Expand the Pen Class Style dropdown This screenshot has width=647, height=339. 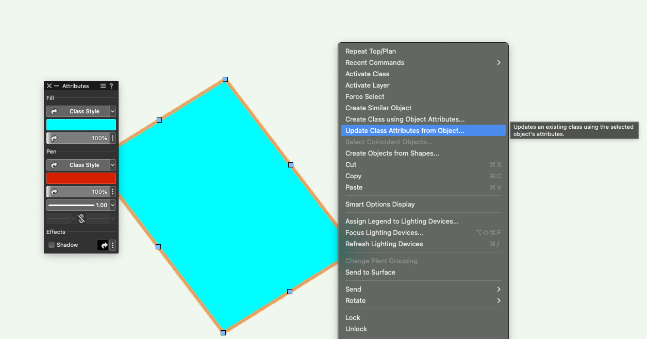tap(113, 165)
